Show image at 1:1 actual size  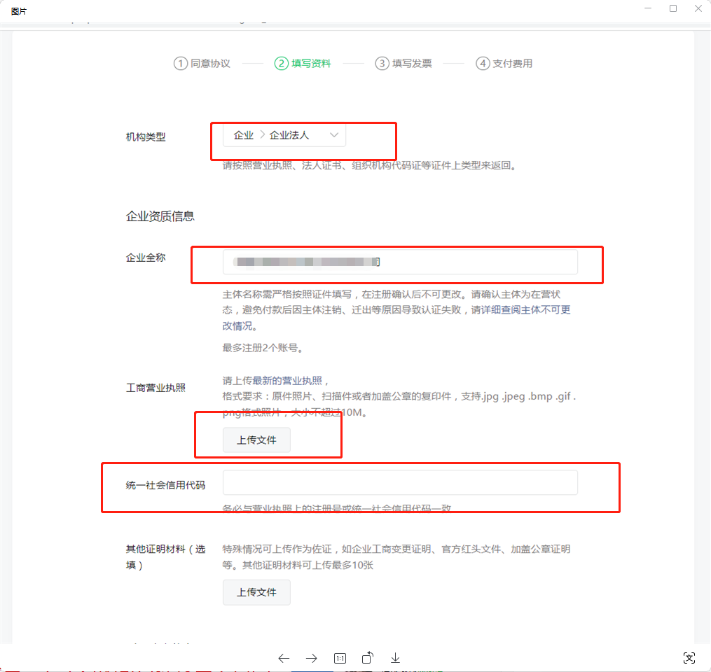pyautogui.click(x=340, y=658)
